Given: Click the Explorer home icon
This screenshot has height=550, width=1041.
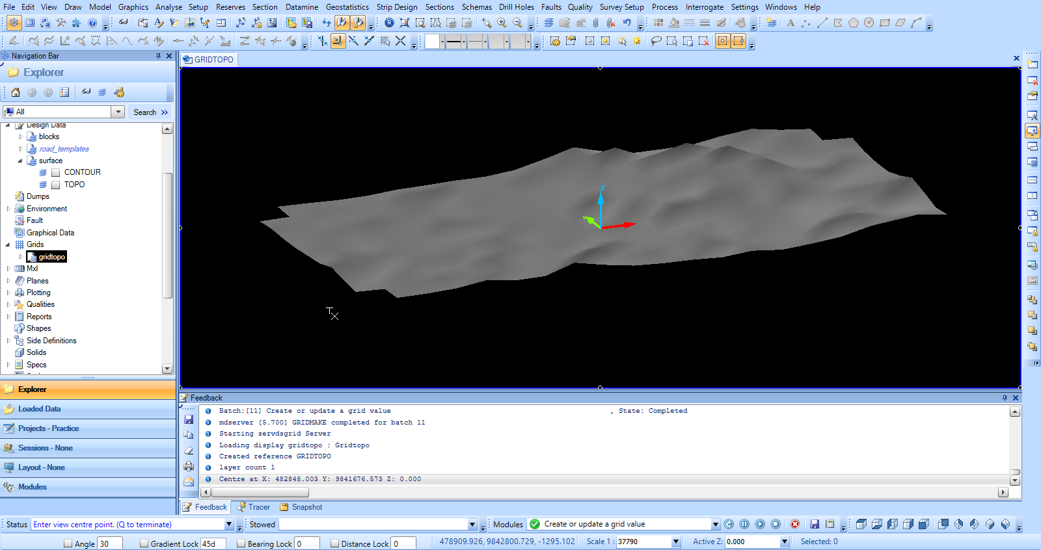Looking at the screenshot, I should (16, 92).
